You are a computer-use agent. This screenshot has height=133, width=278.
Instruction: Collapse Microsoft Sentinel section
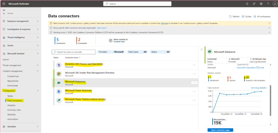click(37, 53)
